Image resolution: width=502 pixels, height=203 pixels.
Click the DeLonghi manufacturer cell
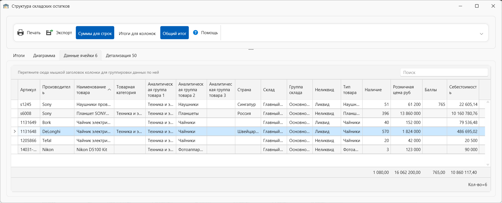point(57,132)
